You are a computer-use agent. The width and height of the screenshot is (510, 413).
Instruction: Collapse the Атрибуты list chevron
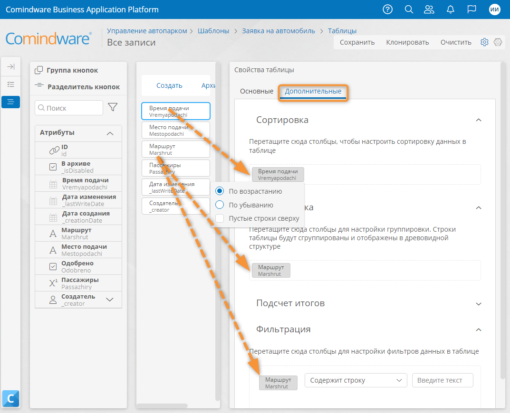110,133
